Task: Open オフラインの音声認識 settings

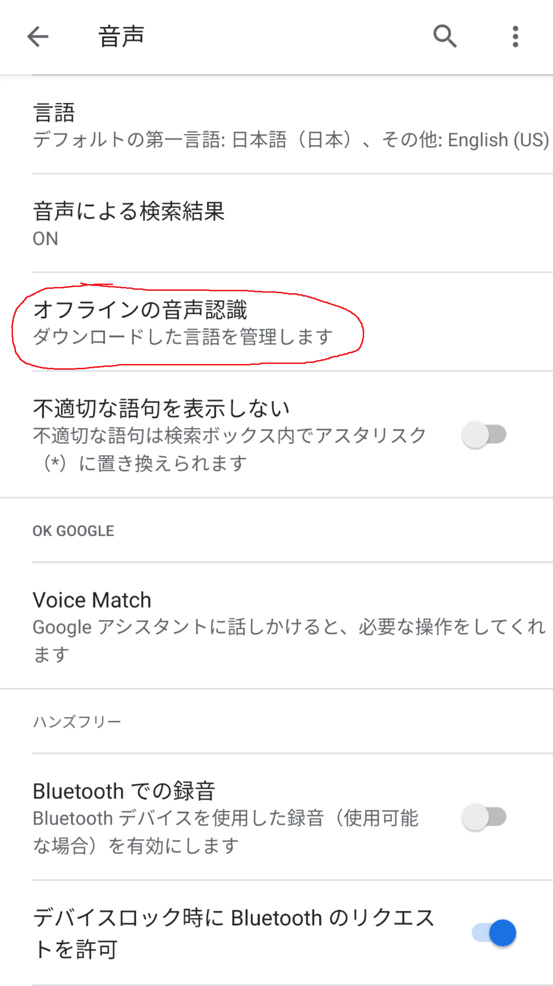Action: (140, 310)
